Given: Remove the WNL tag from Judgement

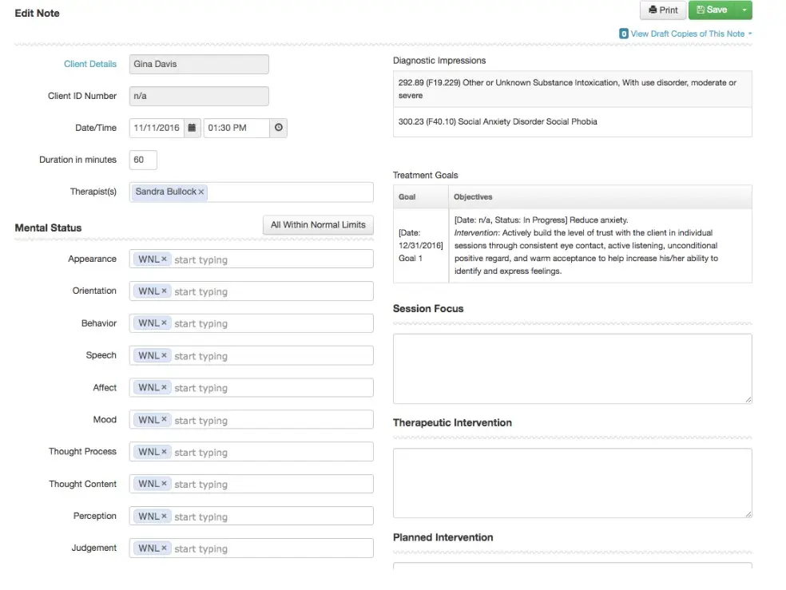Looking at the screenshot, I should pos(163,548).
